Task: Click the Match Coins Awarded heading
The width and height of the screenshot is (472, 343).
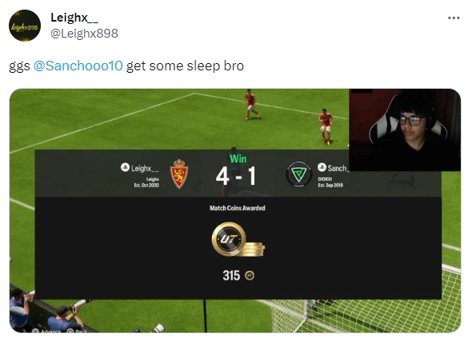Action: click(x=238, y=208)
